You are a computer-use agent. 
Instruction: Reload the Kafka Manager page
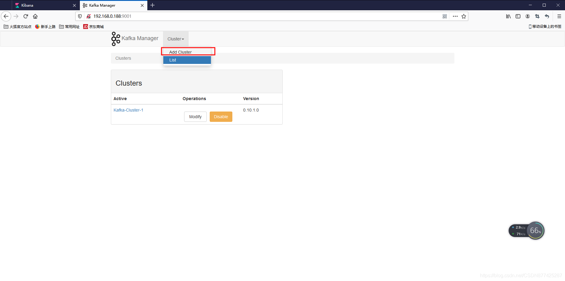click(26, 16)
